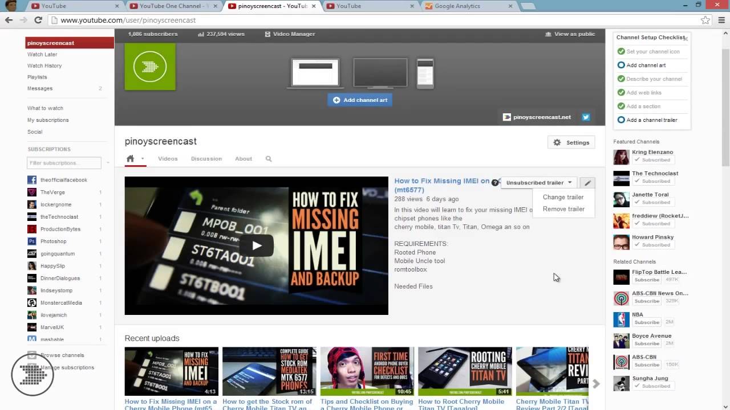
Task: Toggle Subscribed for The Technoclast
Action: (x=652, y=181)
